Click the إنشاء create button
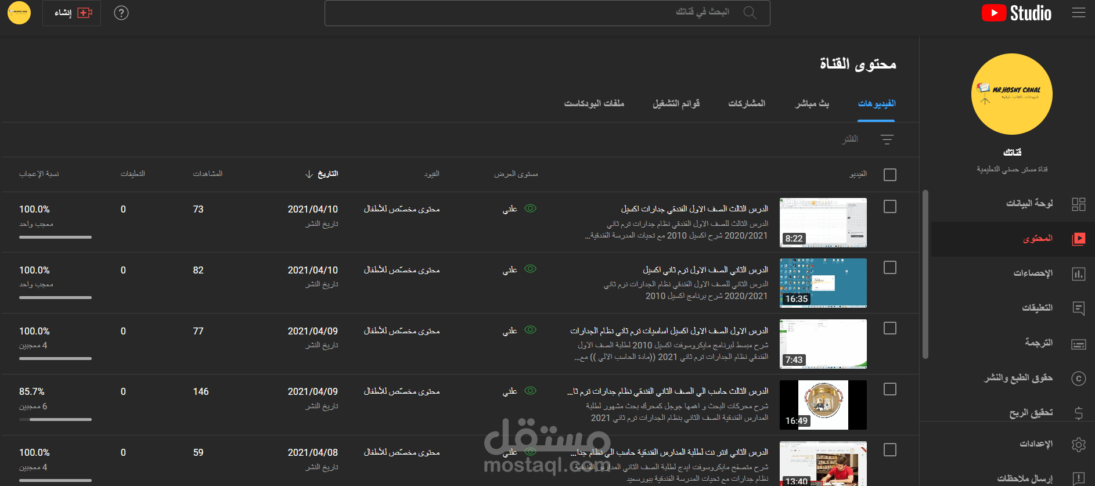This screenshot has height=486, width=1095. point(71,13)
